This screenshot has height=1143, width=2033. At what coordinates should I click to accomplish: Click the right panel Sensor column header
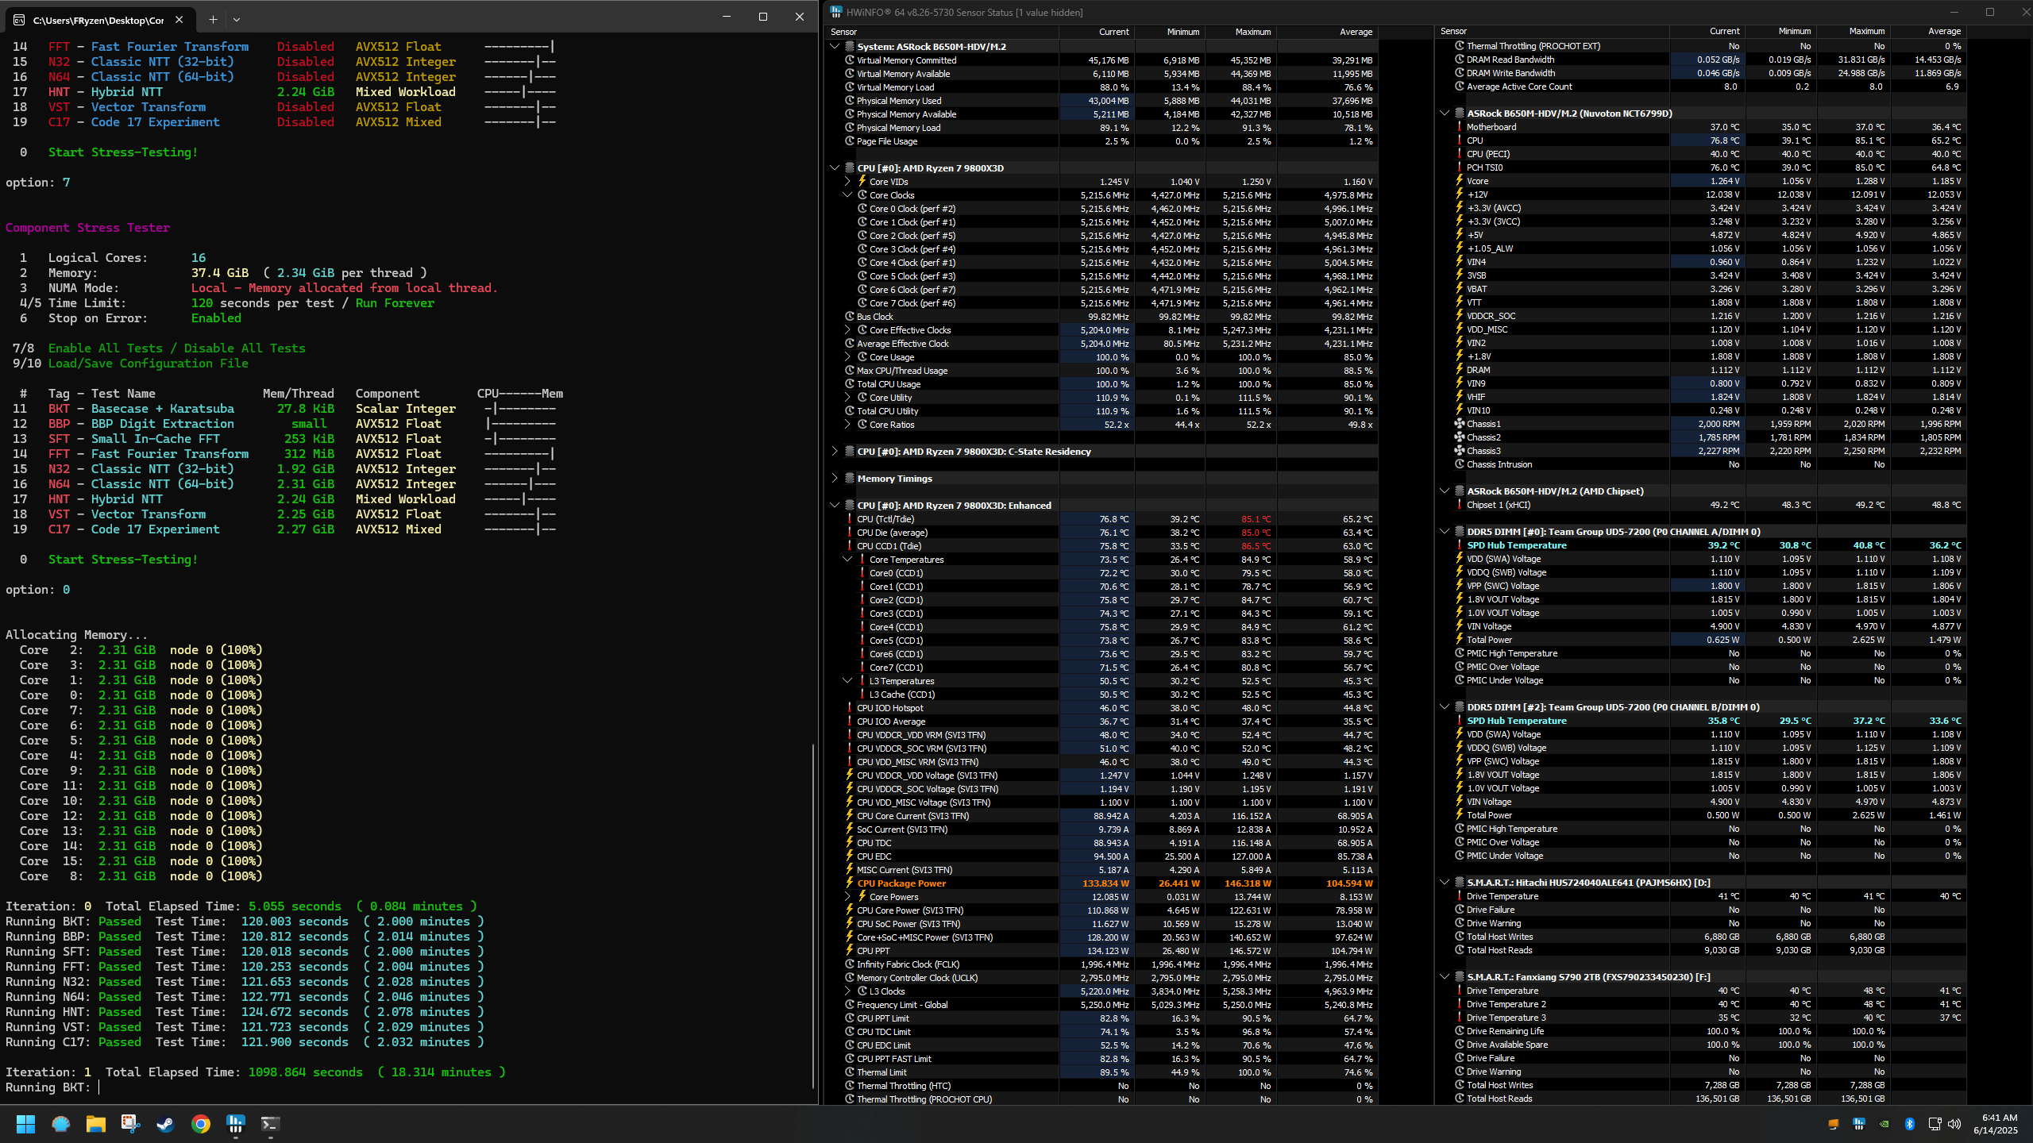[1553, 32]
